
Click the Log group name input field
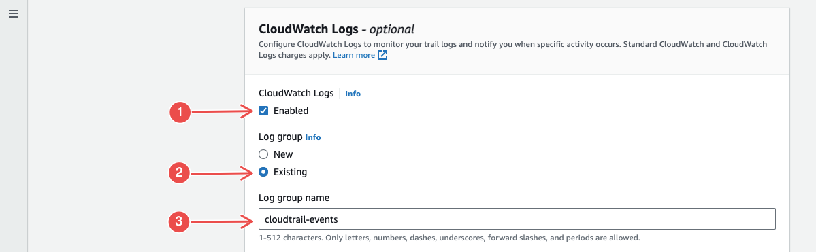517,219
